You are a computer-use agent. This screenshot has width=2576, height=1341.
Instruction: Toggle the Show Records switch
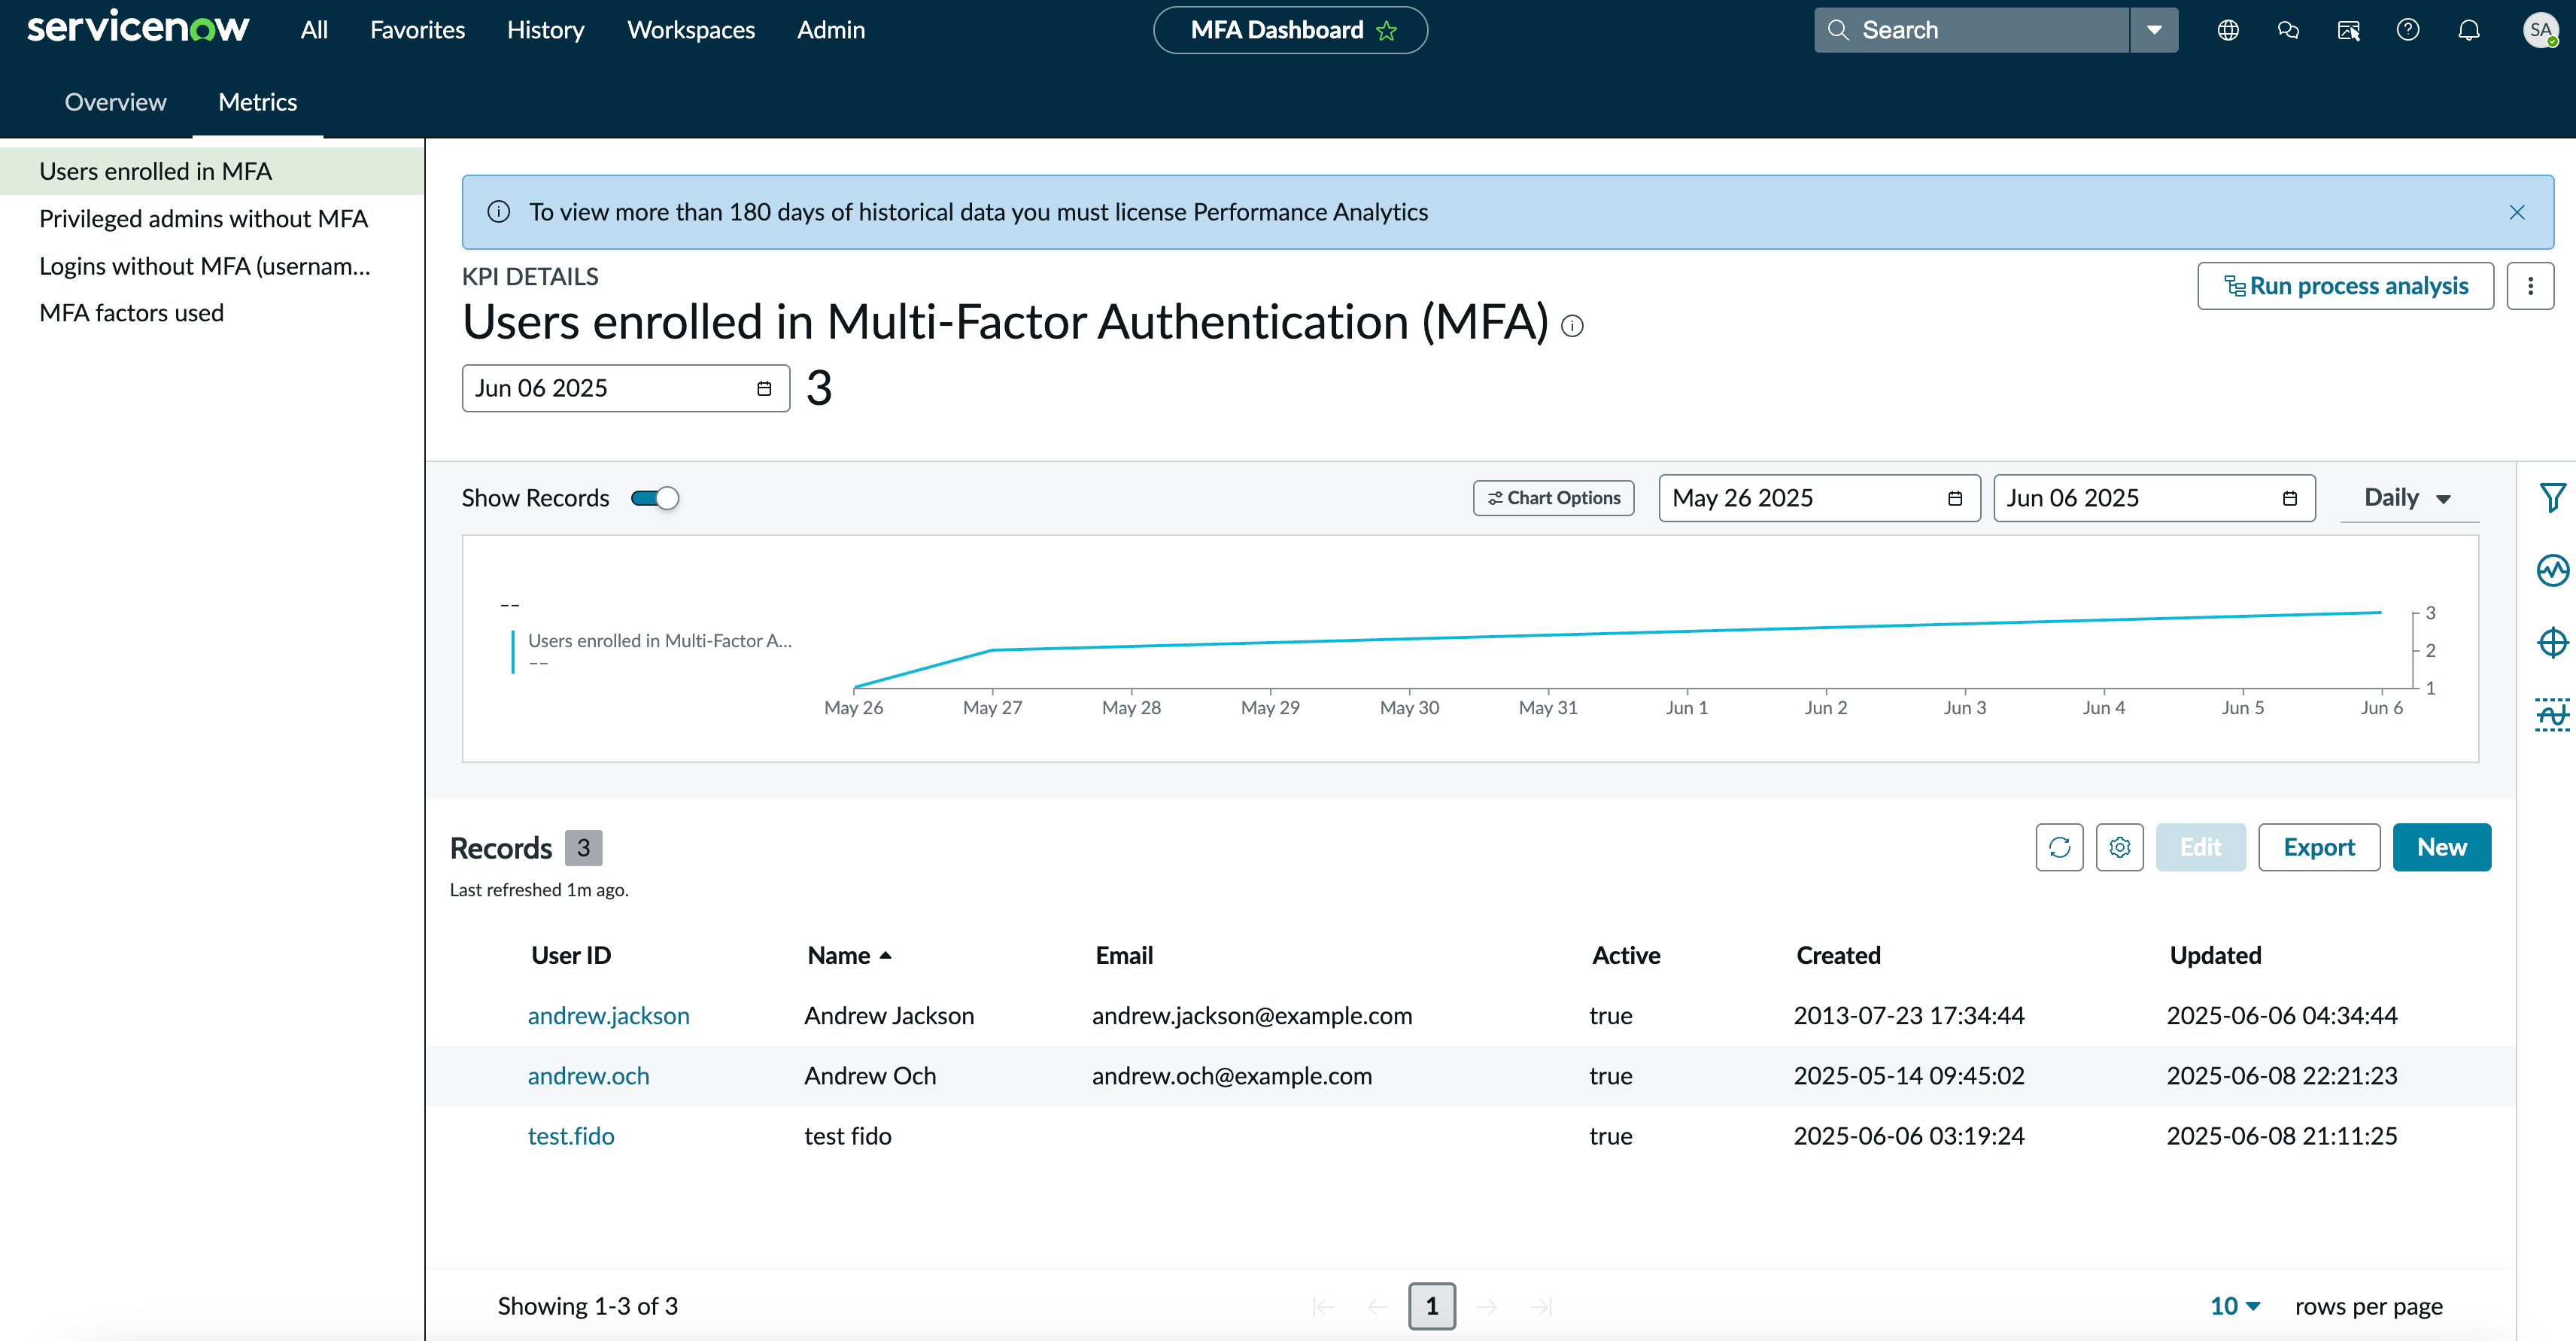655,498
